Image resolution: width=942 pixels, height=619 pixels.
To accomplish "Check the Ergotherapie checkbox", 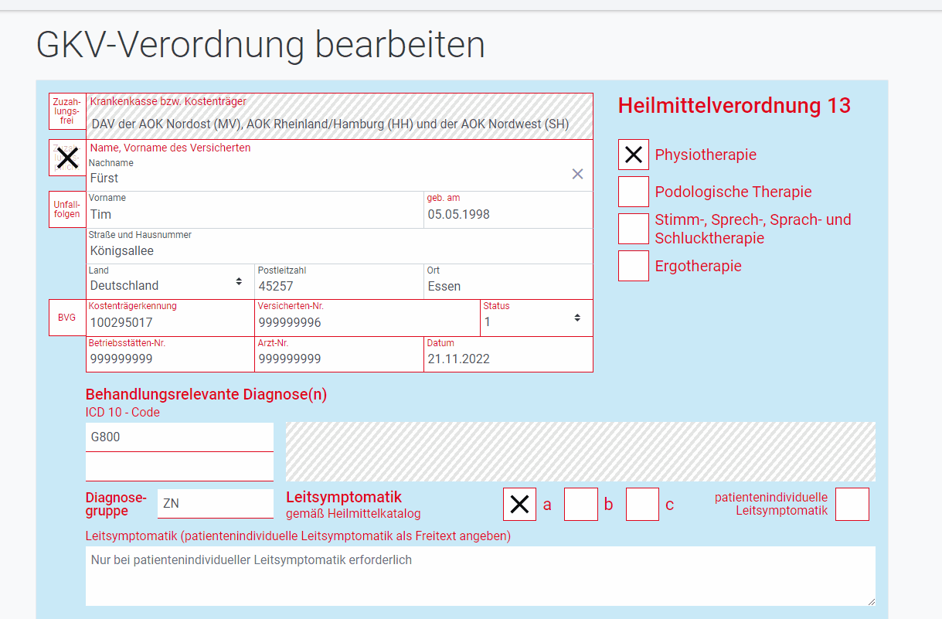I will point(634,266).
